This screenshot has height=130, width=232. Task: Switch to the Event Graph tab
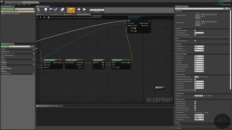click(69, 14)
